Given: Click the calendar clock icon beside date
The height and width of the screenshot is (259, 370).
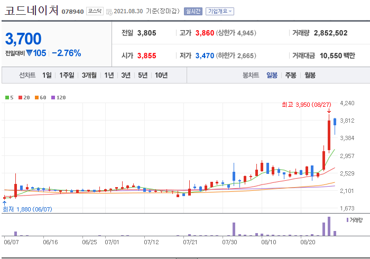Looking at the screenshot, I should coord(109,12).
